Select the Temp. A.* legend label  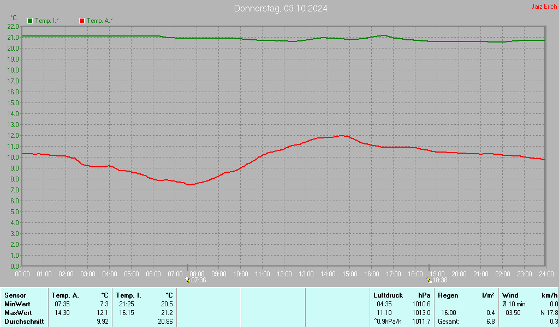tap(100, 21)
